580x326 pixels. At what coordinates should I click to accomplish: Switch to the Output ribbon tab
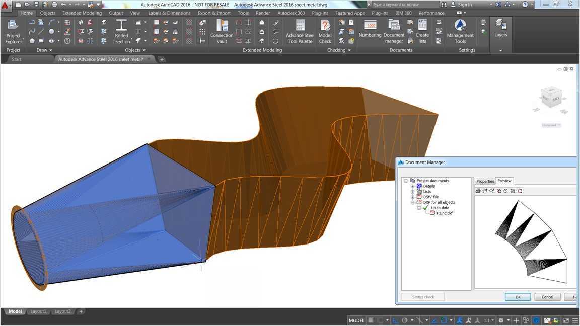tap(116, 13)
